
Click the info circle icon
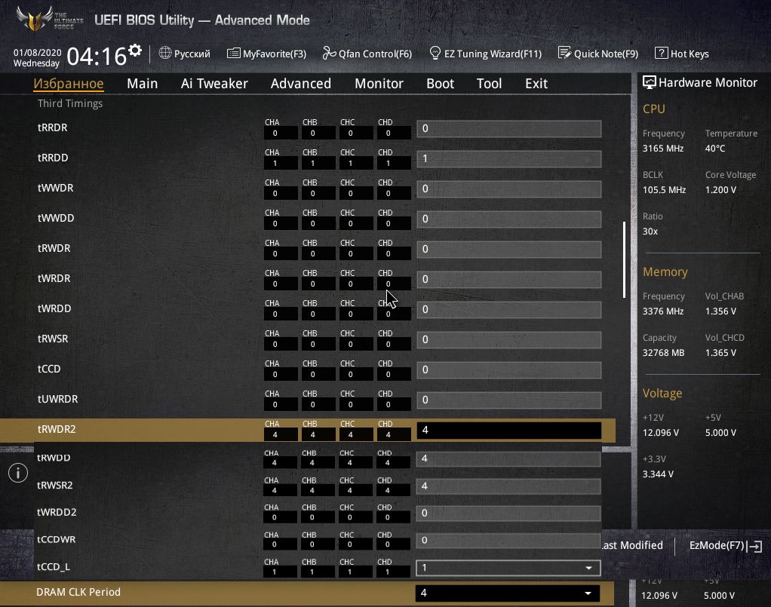18,473
